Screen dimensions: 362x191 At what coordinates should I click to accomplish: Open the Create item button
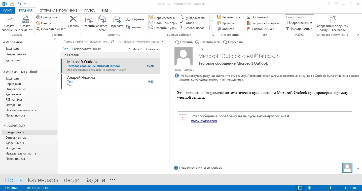point(26,24)
